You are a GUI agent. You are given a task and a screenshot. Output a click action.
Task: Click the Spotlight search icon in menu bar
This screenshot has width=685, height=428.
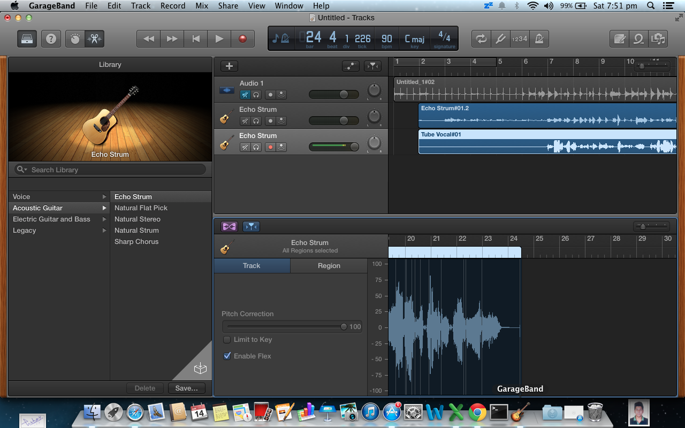click(651, 6)
